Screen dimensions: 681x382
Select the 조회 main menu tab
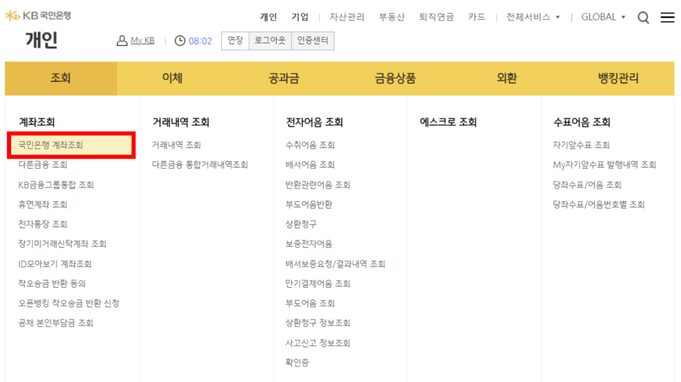tap(61, 78)
